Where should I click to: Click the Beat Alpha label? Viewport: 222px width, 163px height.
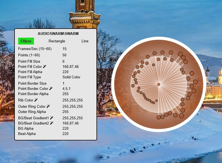coord(27,134)
